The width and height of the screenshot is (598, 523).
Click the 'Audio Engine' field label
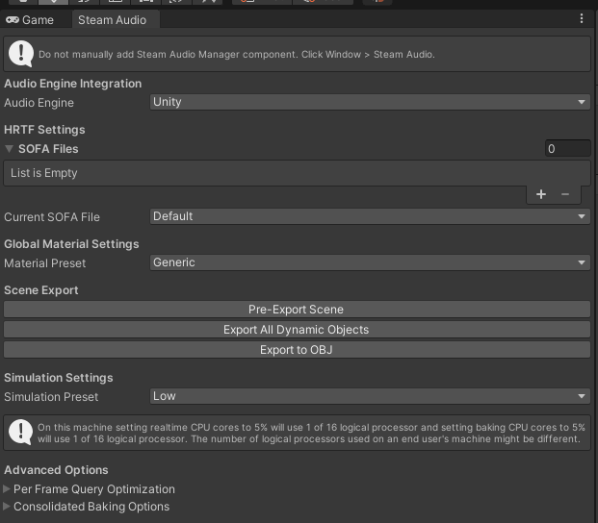coord(39,103)
